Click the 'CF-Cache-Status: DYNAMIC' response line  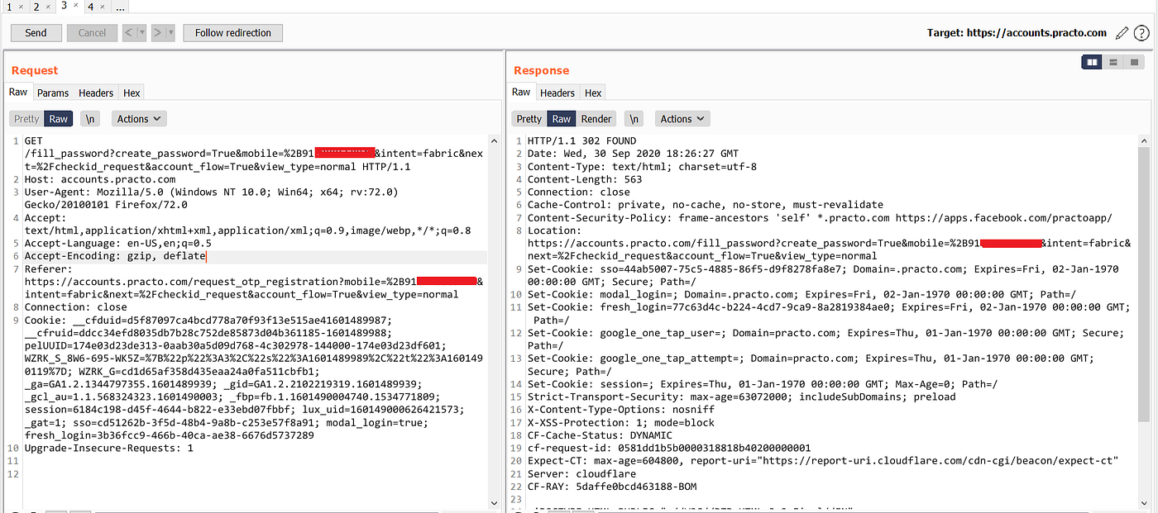601,435
